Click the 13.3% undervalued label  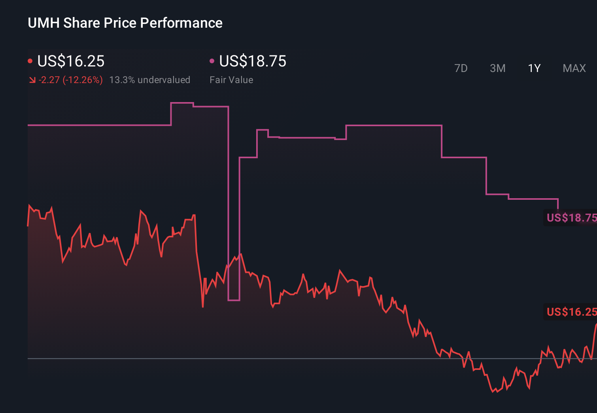[x=150, y=80]
